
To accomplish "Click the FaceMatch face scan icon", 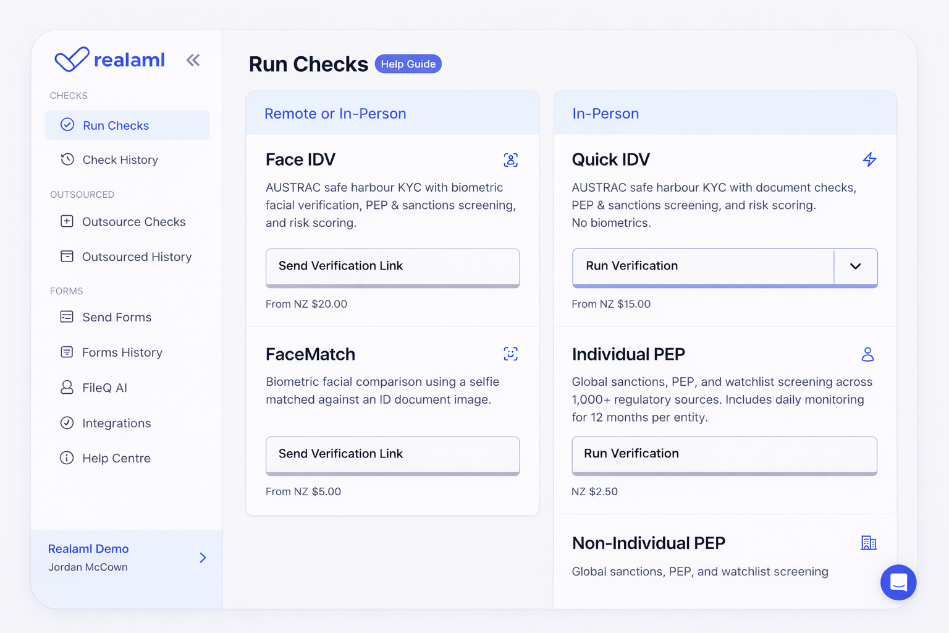I will coord(510,354).
